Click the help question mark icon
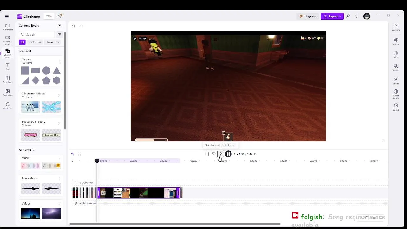Viewport: 407px width, 229px height. tap(356, 16)
